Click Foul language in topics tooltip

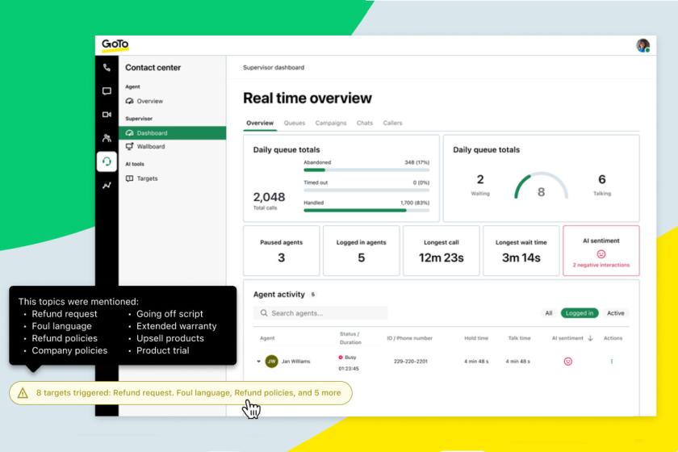click(62, 326)
